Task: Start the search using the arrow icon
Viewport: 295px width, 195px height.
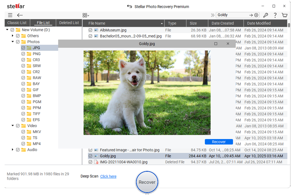Action: tap(251, 15)
